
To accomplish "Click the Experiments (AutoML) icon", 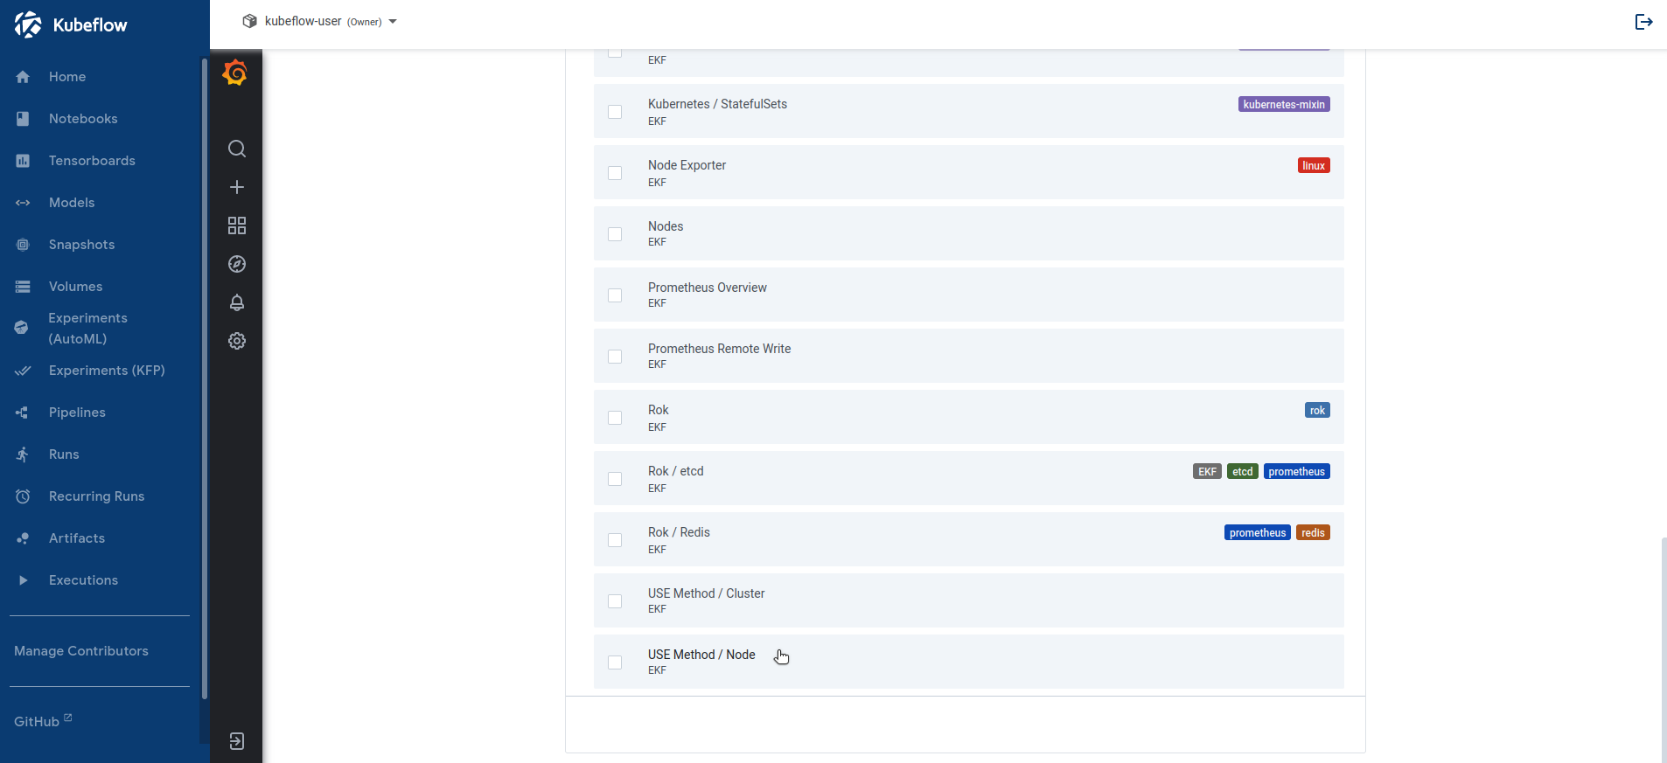I will pyautogui.click(x=22, y=328).
